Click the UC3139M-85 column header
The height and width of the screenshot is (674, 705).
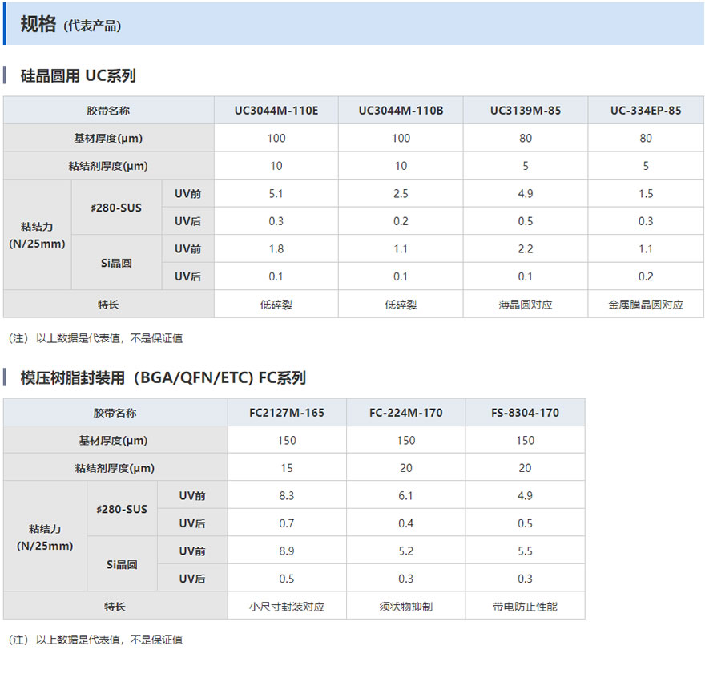click(526, 111)
